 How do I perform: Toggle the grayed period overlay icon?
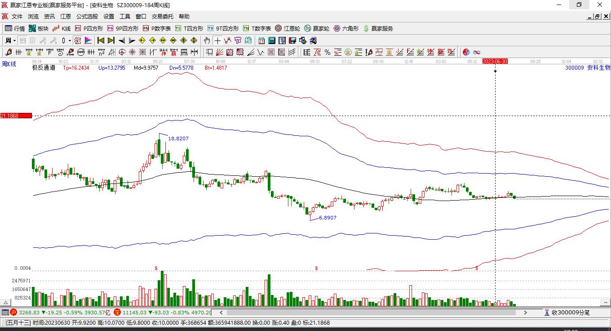coord(22,40)
